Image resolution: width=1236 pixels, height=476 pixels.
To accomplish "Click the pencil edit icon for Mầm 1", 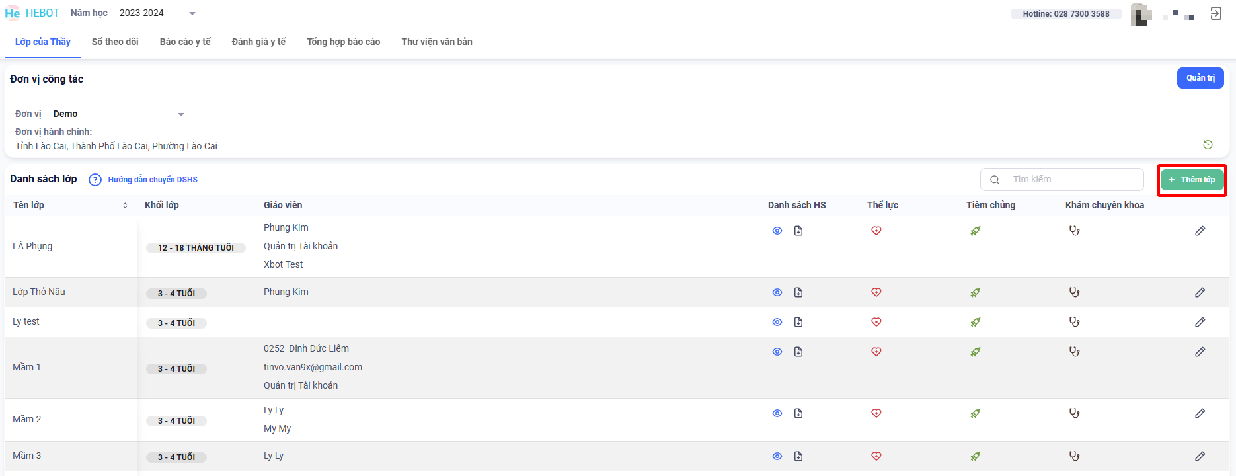I will [1200, 352].
